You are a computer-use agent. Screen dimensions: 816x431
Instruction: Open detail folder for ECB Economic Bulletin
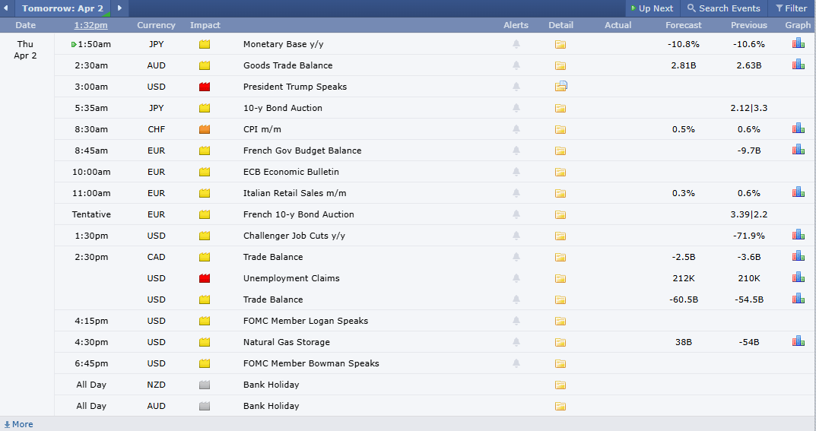[x=560, y=172]
